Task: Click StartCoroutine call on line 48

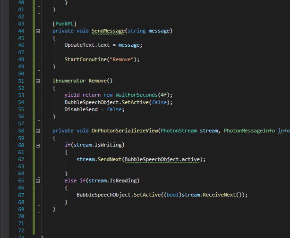Action: (85, 59)
